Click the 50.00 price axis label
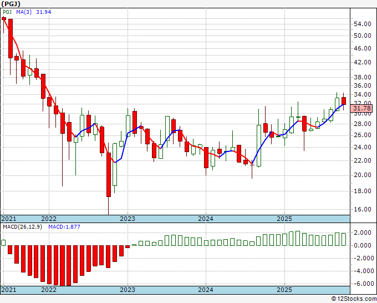Viewport: 377px width, 303px height. point(363,36)
